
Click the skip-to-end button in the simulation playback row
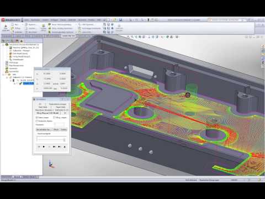click(54, 146)
